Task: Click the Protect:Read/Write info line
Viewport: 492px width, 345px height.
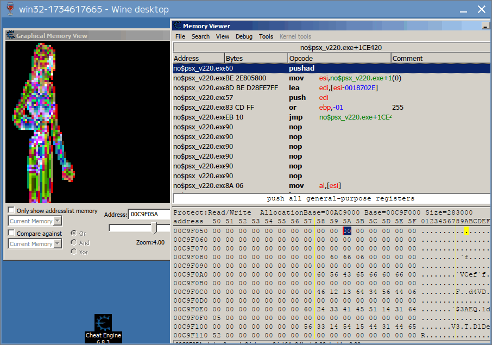Action: 323,212
